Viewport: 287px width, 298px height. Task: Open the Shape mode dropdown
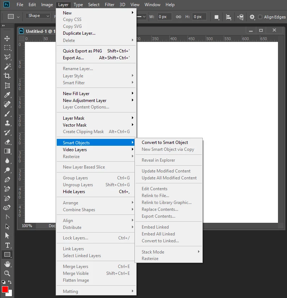38,16
